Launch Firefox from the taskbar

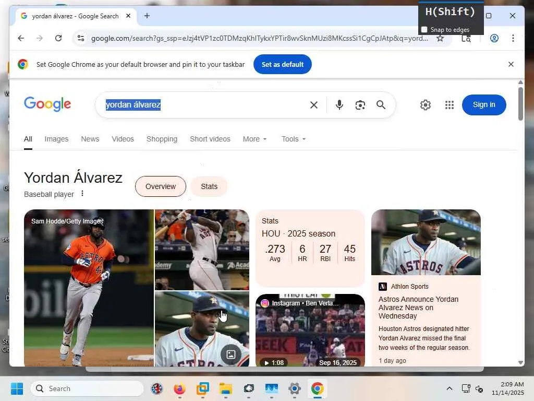point(179,388)
